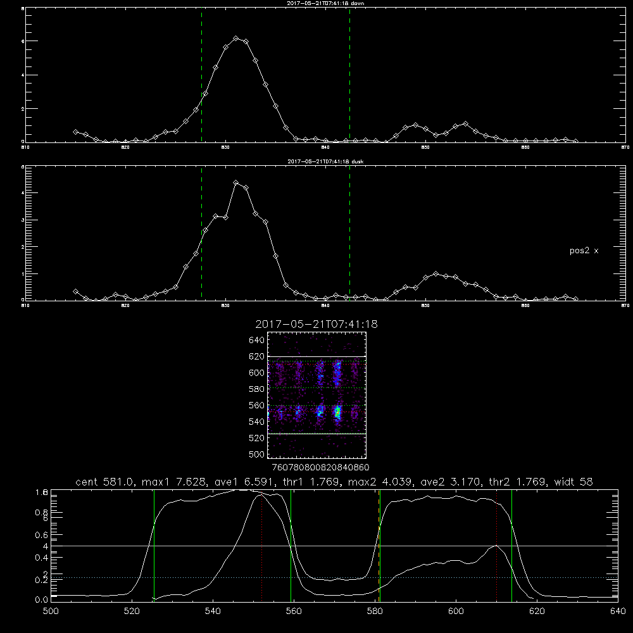
Task: Click spectral image y-axis label 600
Action: (x=257, y=373)
